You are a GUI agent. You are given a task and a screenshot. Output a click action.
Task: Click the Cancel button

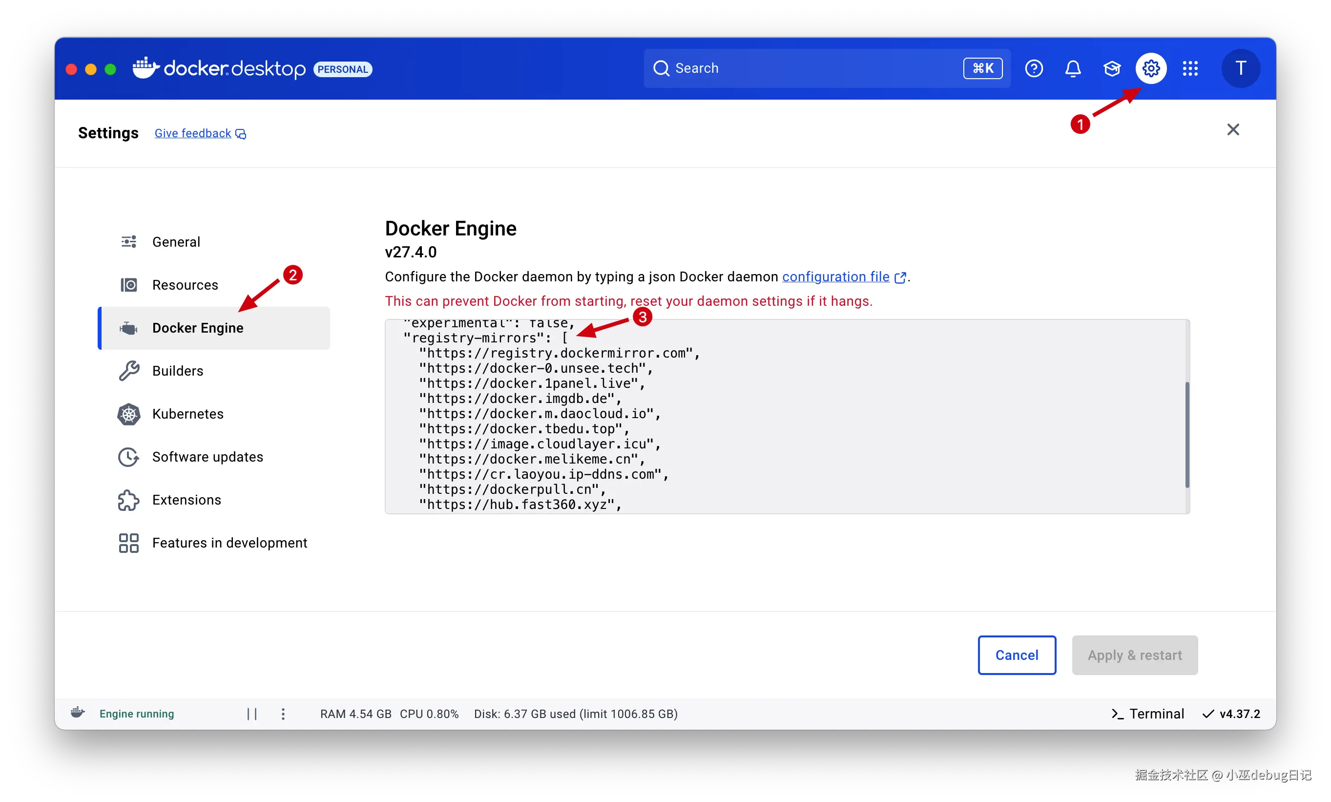1016,655
